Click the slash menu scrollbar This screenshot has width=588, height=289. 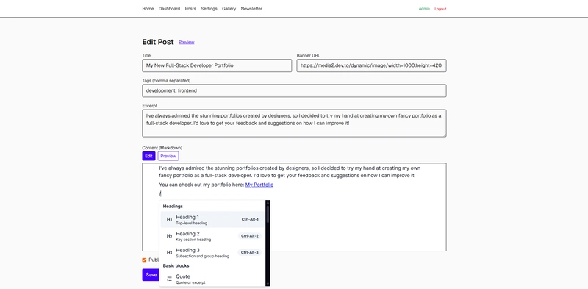click(x=268, y=243)
